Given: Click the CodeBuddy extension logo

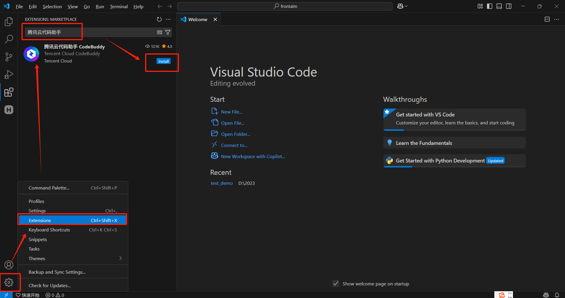Looking at the screenshot, I should 31,54.
